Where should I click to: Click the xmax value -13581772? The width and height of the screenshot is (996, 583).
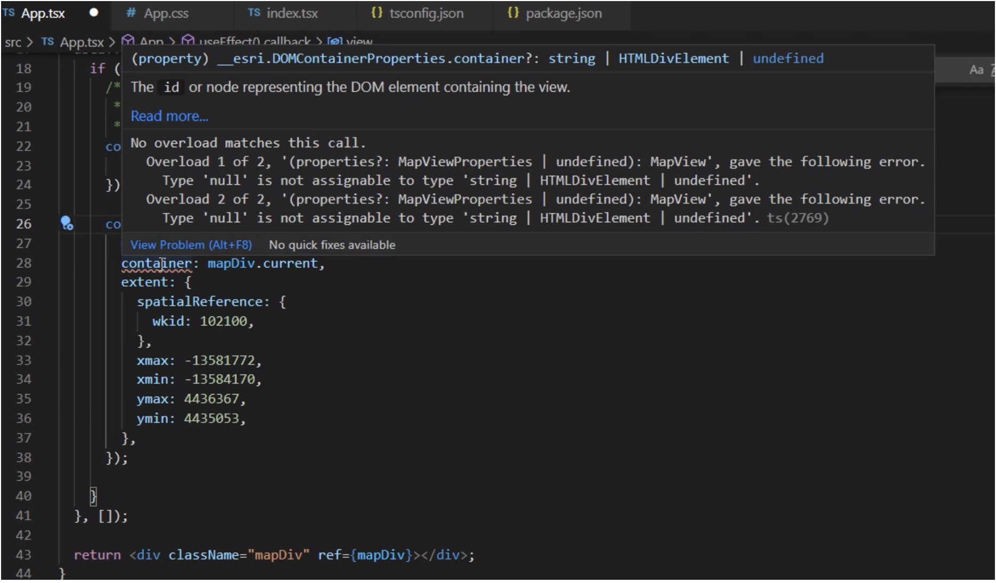point(219,361)
